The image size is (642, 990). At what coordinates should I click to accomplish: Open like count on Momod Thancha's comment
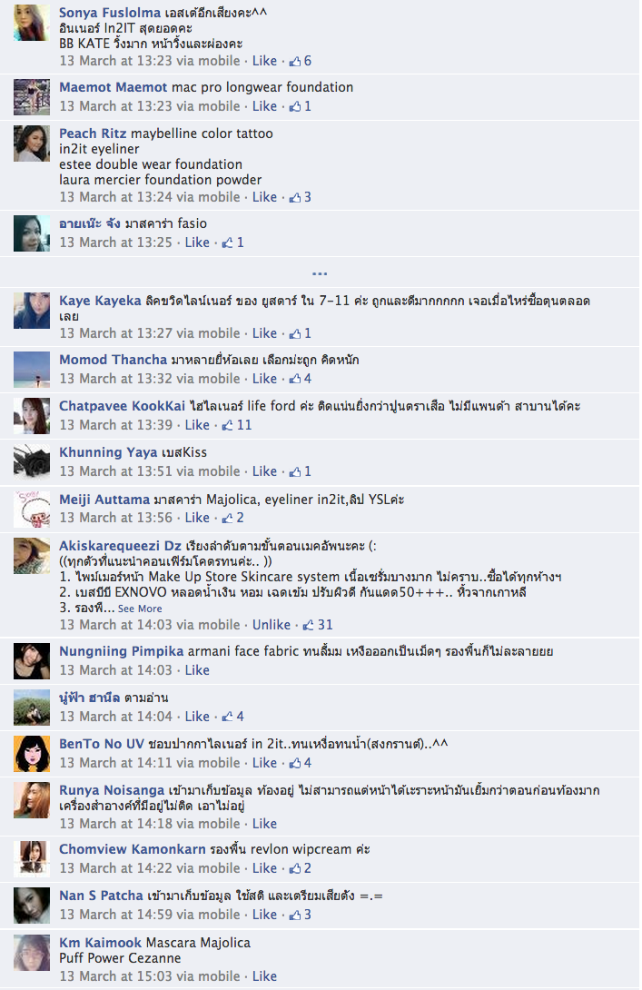[x=300, y=379]
